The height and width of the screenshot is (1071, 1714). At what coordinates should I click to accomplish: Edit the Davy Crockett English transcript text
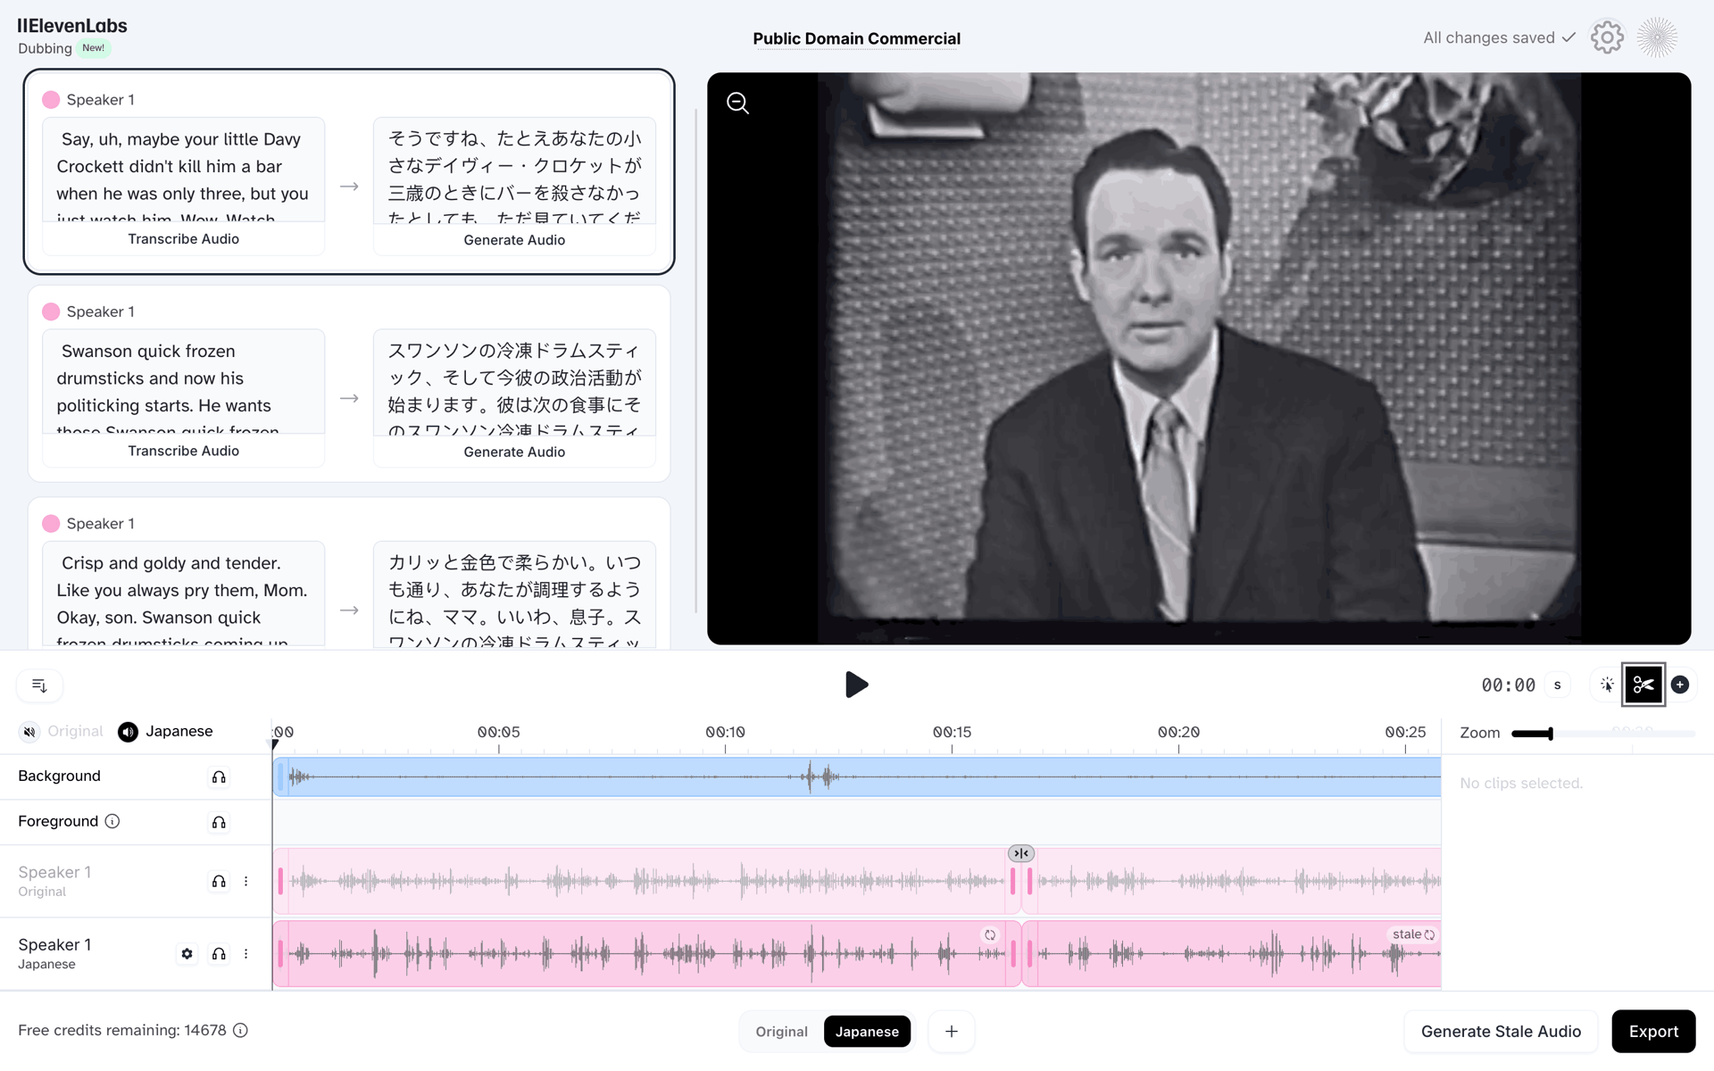coord(183,171)
